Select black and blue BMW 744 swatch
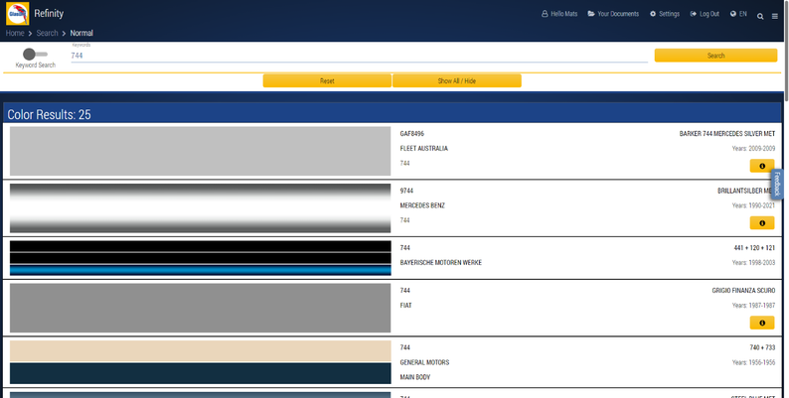Viewport: 789px width, 398px height. [x=201, y=258]
